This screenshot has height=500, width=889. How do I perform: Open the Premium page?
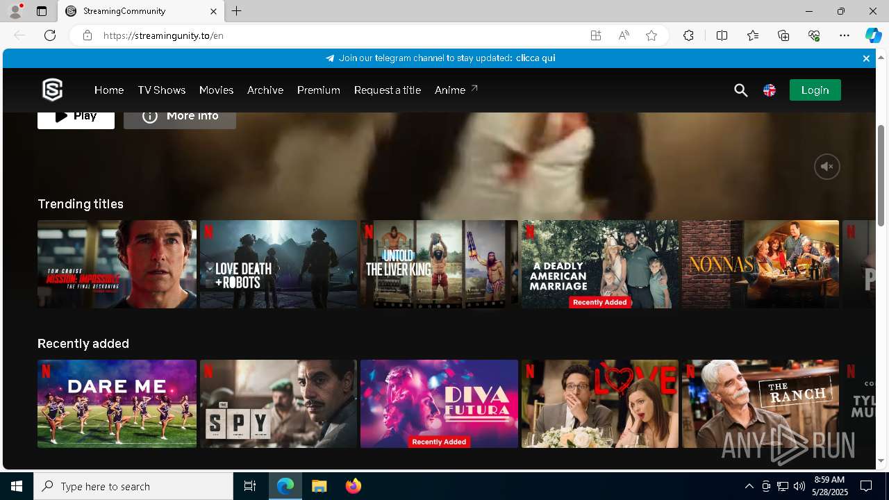(319, 90)
